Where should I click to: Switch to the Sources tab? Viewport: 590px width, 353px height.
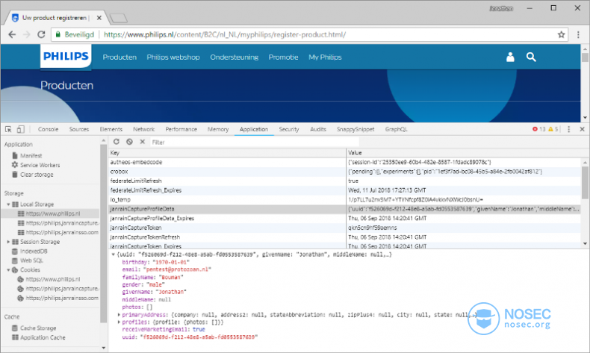[x=79, y=129]
